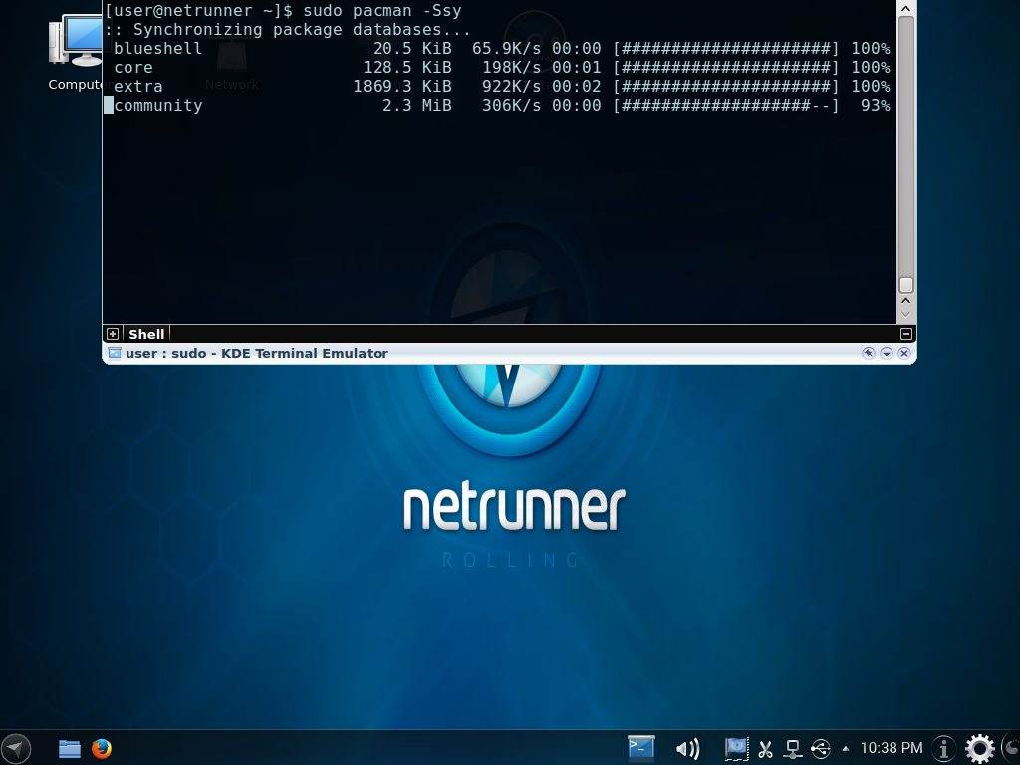Open the wired network tray icon

click(792, 749)
